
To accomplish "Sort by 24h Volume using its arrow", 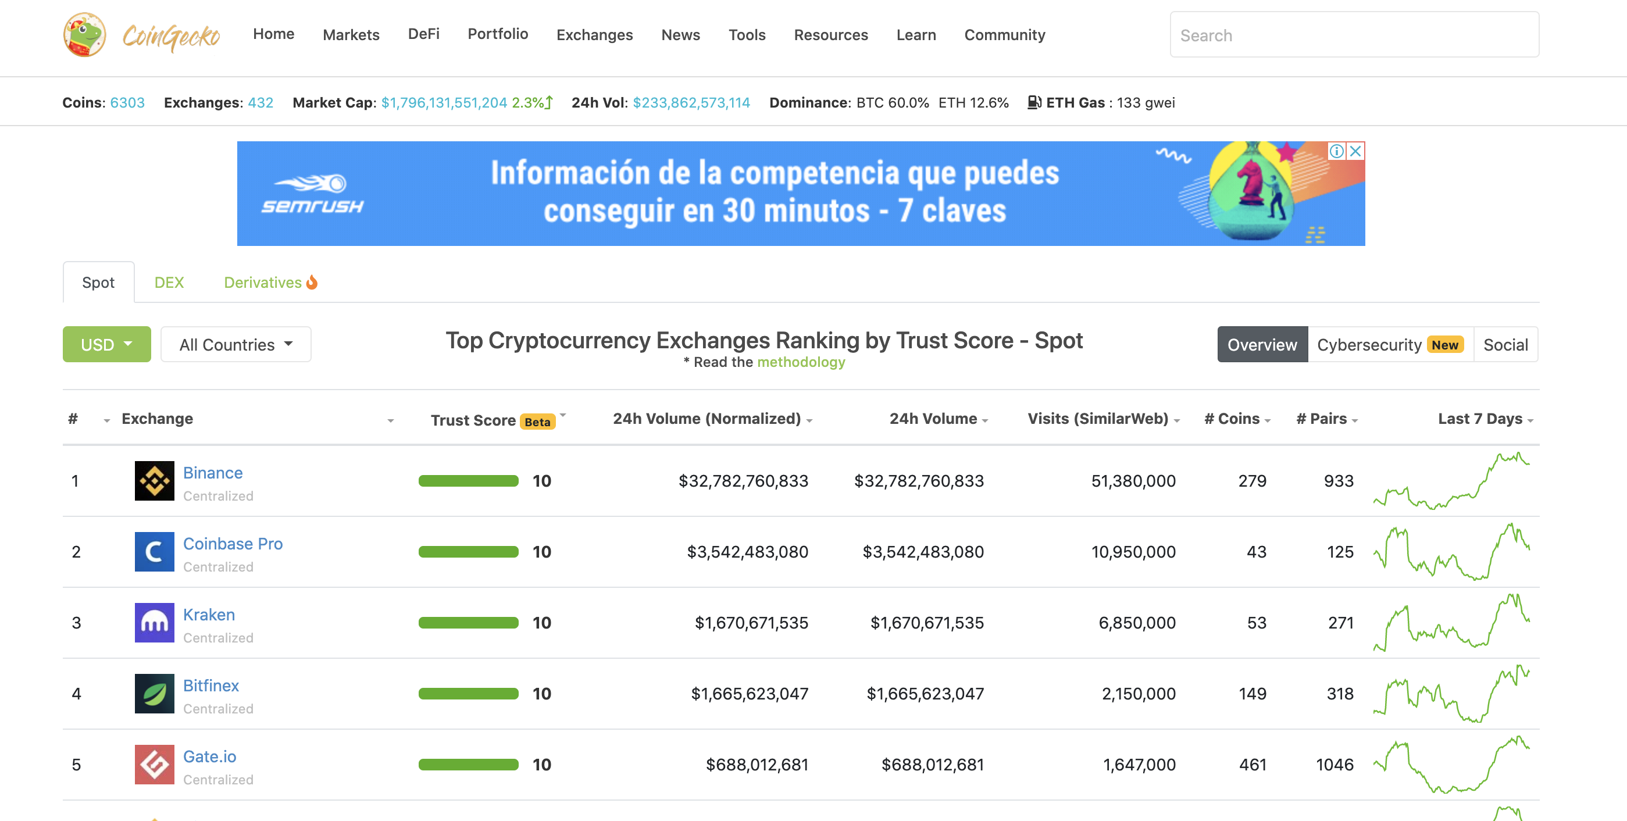I will tap(986, 419).
